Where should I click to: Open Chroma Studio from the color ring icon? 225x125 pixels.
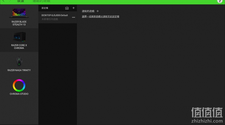click(19, 85)
